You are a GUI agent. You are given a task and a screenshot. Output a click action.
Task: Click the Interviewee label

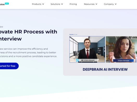coord(123,61)
